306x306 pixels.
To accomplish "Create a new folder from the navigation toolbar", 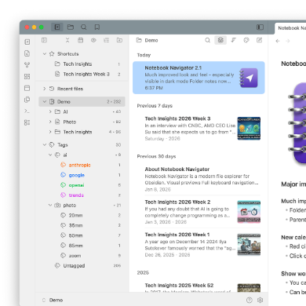I will (119, 40).
